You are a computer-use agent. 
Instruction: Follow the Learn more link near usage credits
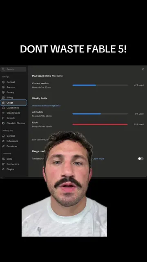tap(98, 158)
